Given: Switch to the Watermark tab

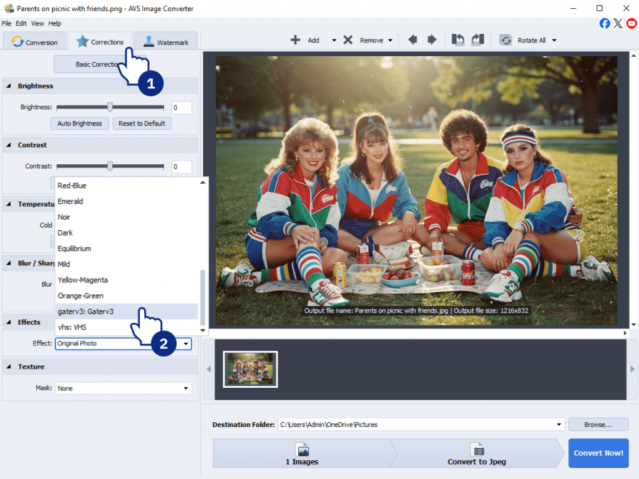Looking at the screenshot, I should pos(165,42).
